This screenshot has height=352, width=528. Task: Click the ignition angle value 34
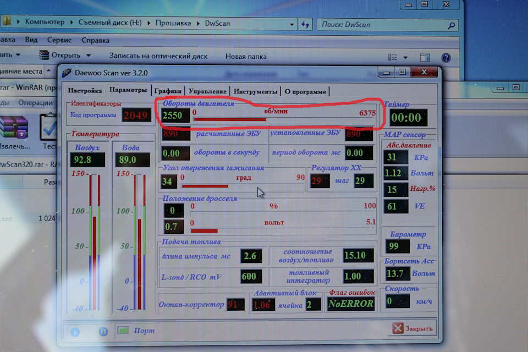169,182
